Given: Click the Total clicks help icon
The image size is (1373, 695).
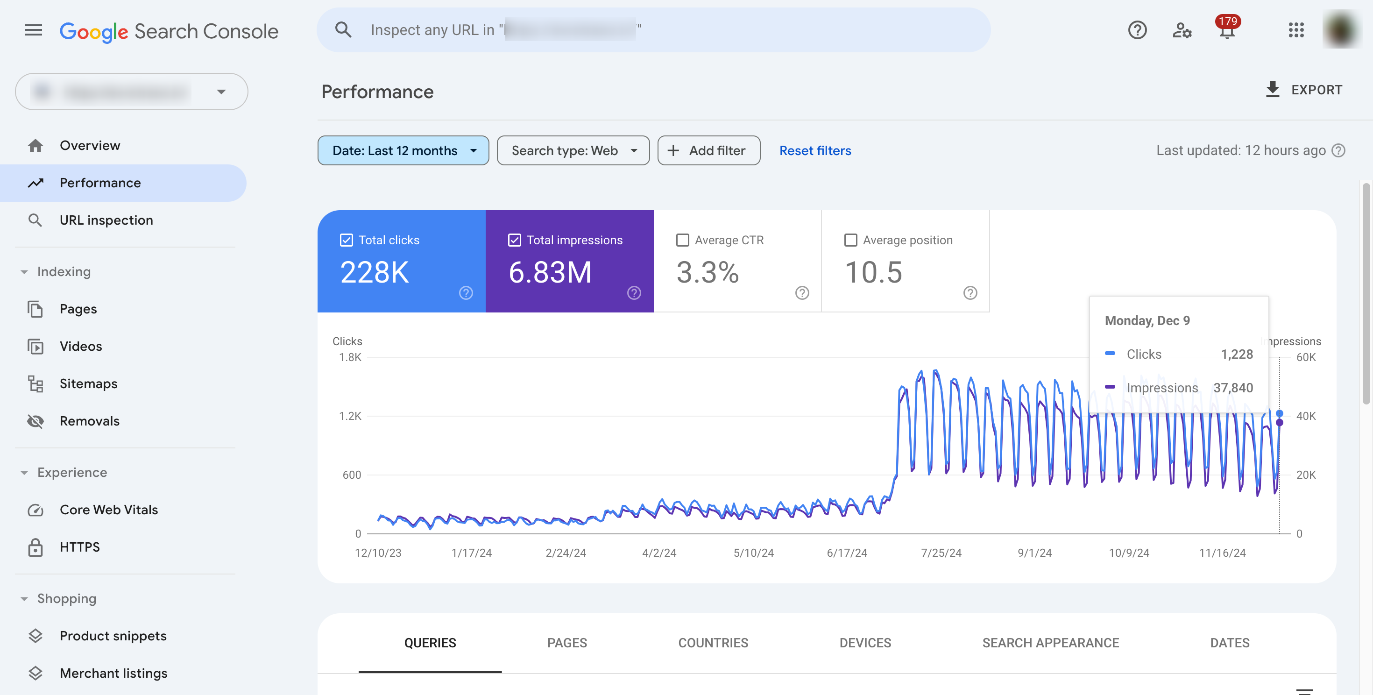Looking at the screenshot, I should coord(466,292).
